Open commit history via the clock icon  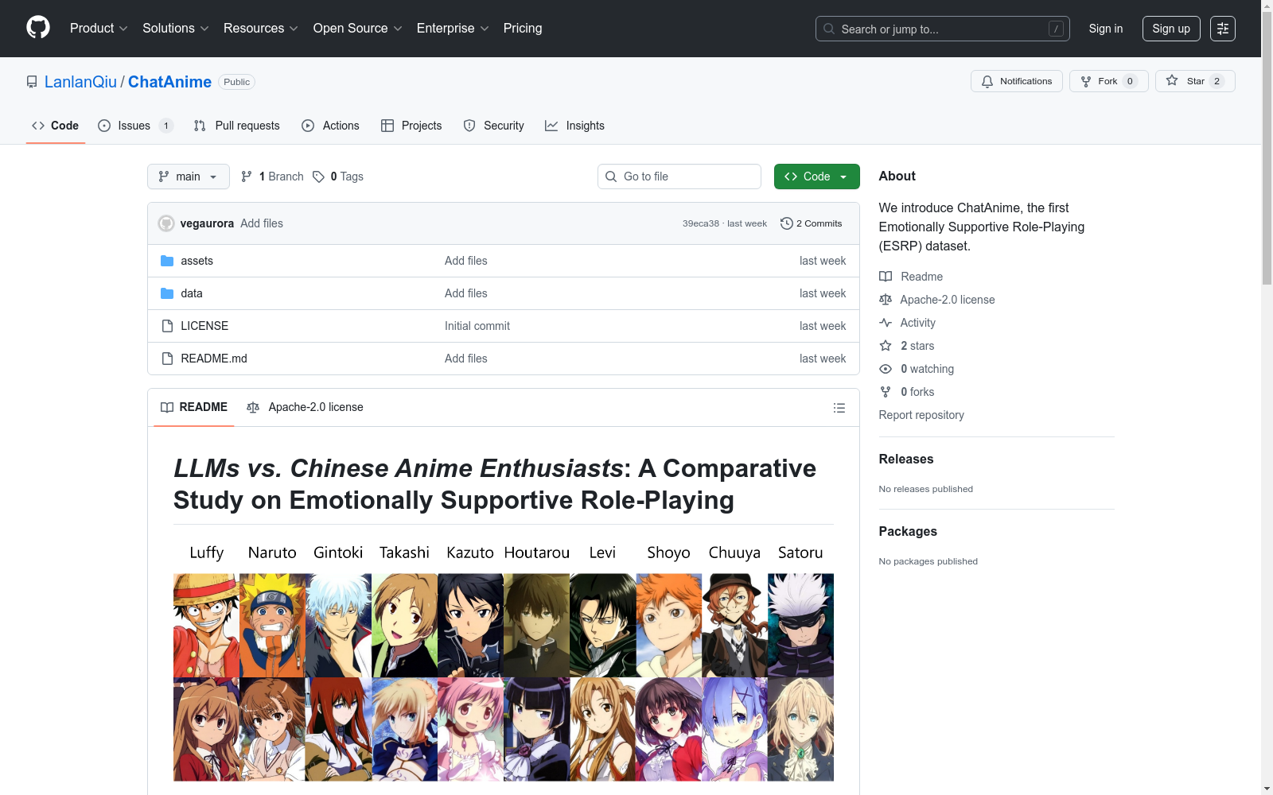pos(786,223)
